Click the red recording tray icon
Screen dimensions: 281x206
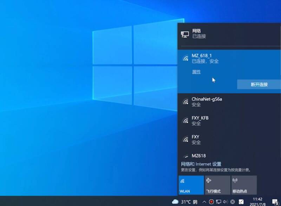coord(211,202)
